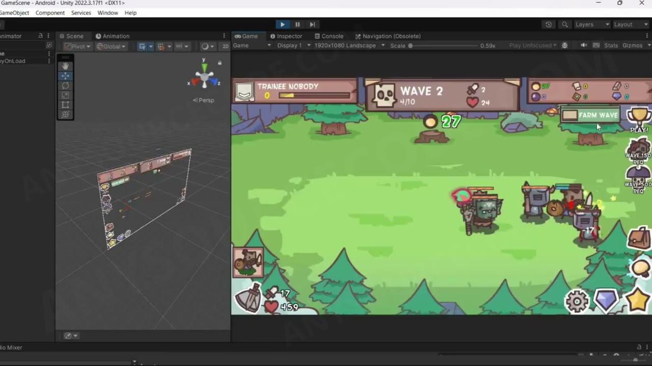
Task: Open the Play Unfocused dropdown
Action: click(533, 45)
